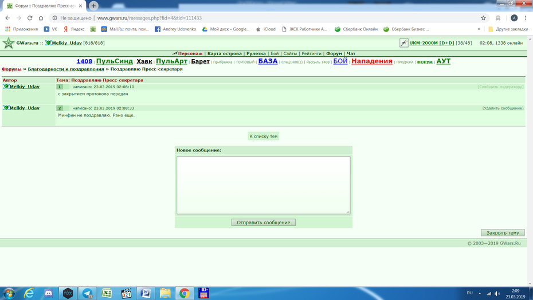Click Удалить сообщение on post 2
533x300 pixels.
pos(503,108)
